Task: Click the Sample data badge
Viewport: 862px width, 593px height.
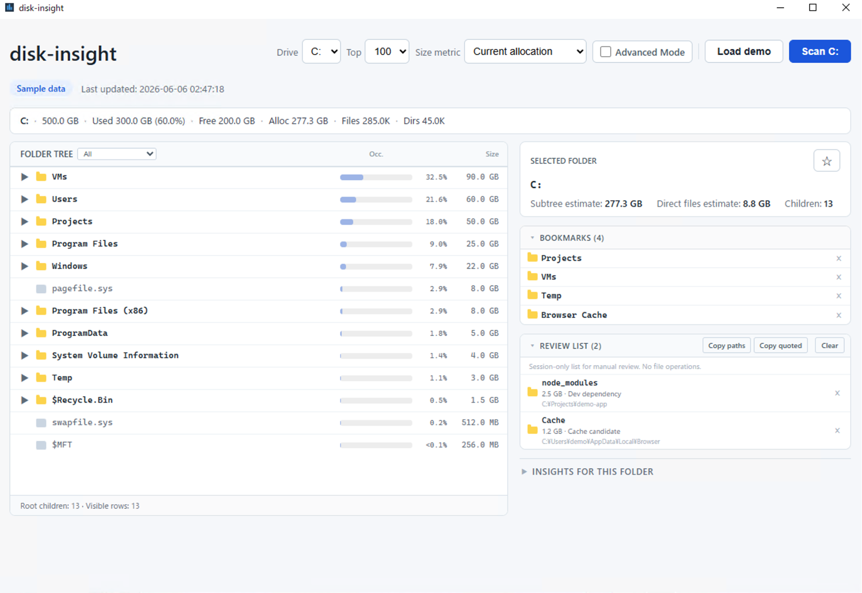Action: [x=41, y=89]
